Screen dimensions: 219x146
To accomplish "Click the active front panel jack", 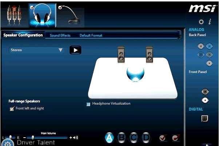I will [x=205, y=100].
